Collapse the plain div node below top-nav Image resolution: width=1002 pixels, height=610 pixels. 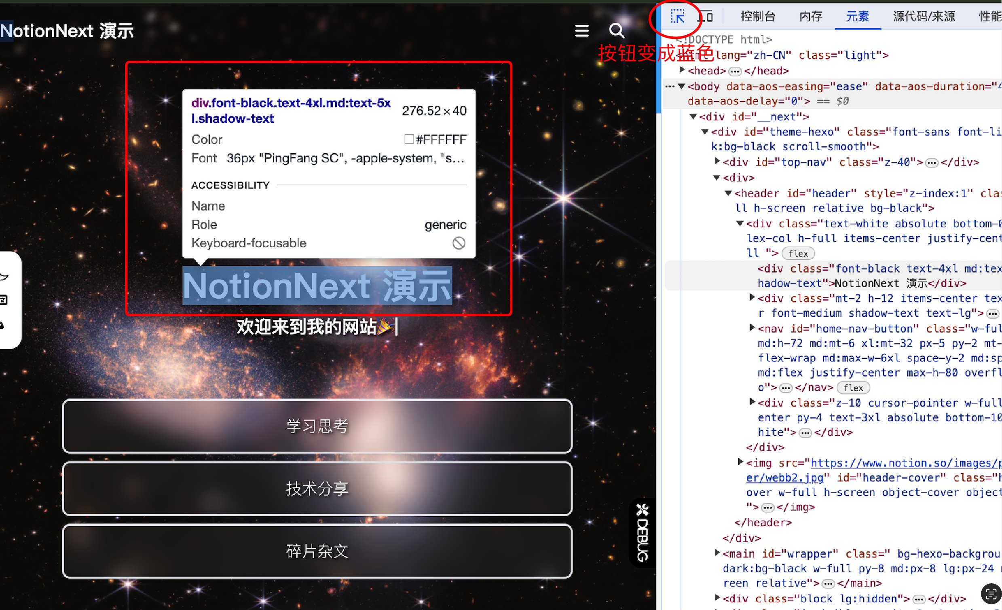[x=717, y=178]
